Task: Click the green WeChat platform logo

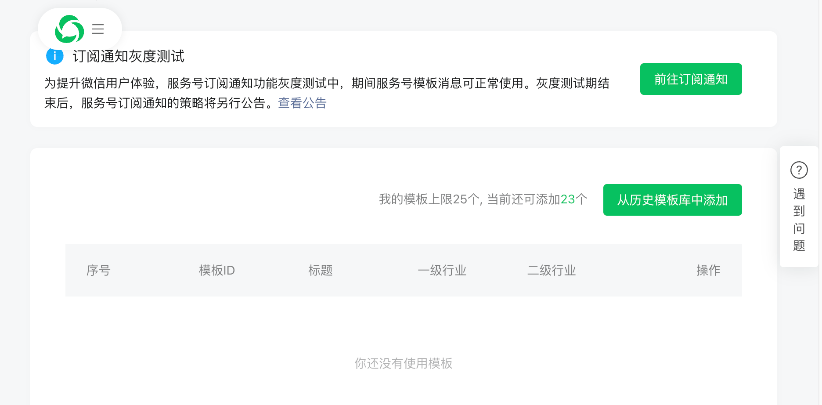Action: pos(69,29)
